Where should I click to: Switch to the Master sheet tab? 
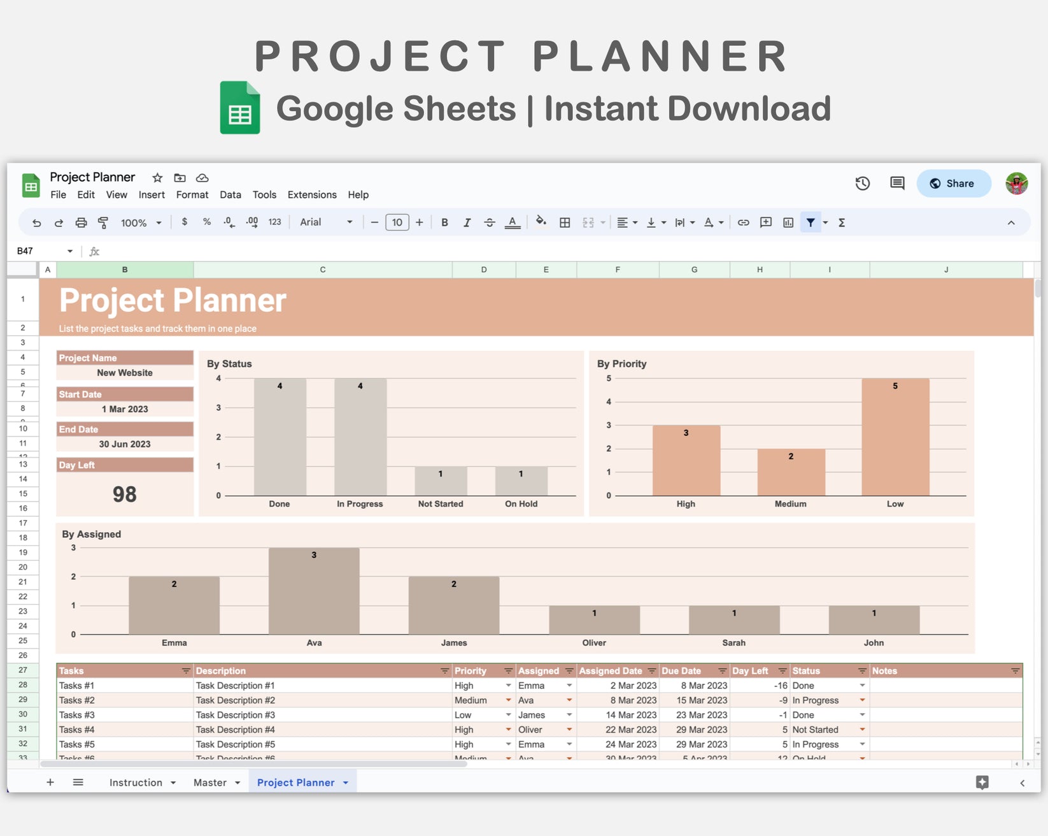(211, 782)
